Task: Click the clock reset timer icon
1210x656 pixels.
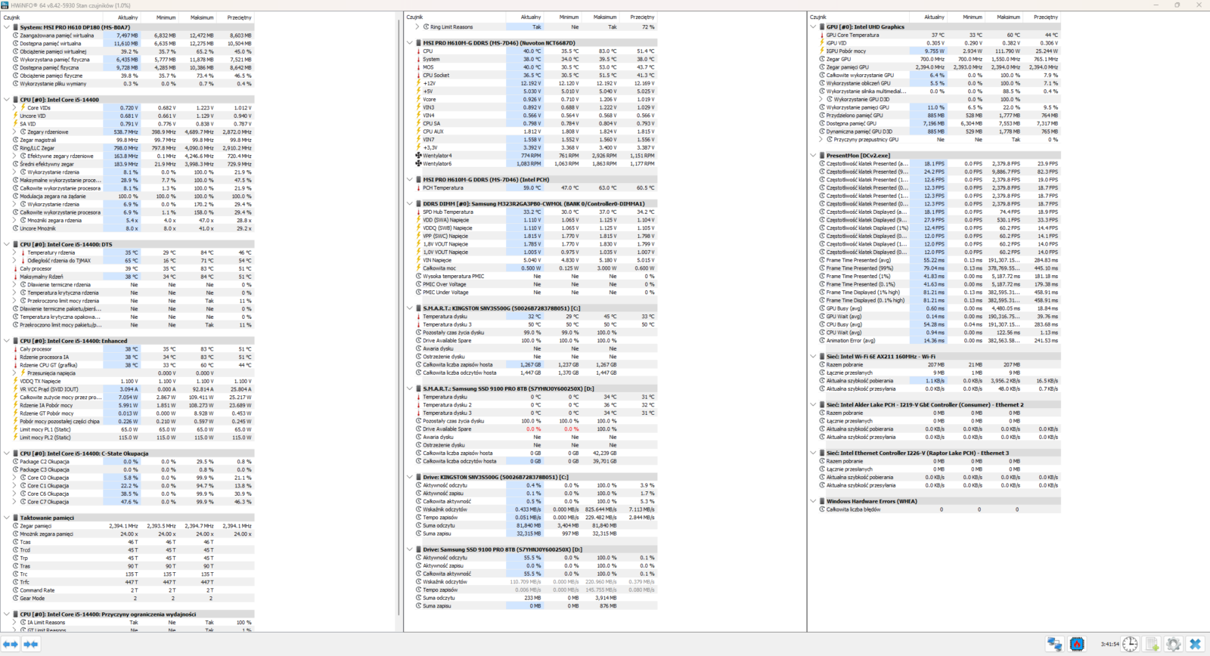Action: click(x=1130, y=644)
